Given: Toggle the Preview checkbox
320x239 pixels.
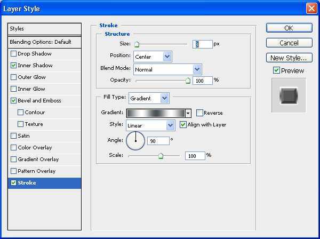Looking at the screenshot, I should [276, 70].
